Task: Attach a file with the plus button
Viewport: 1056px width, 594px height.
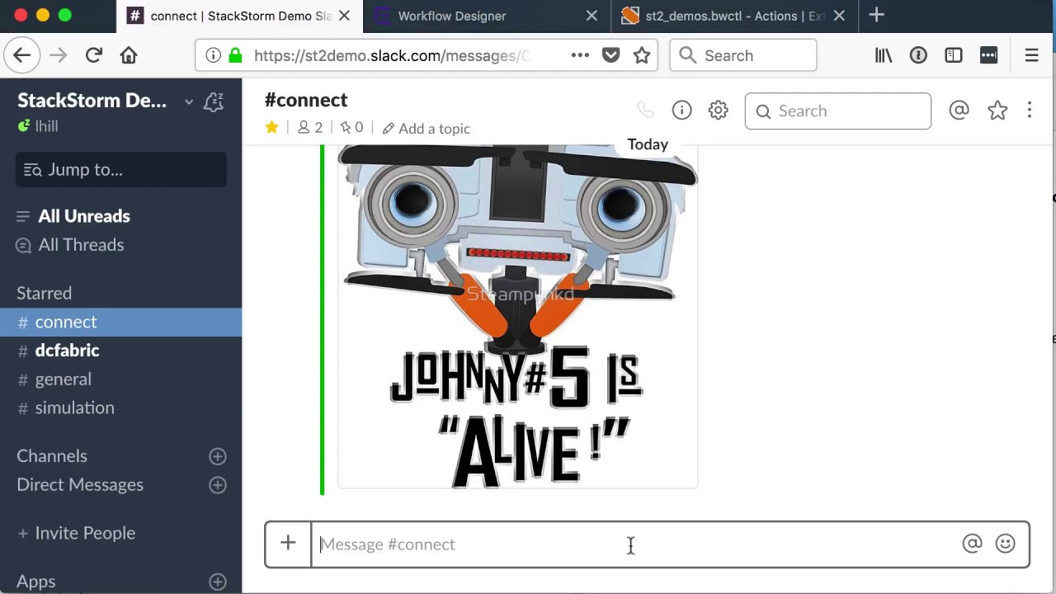Action: tap(288, 544)
